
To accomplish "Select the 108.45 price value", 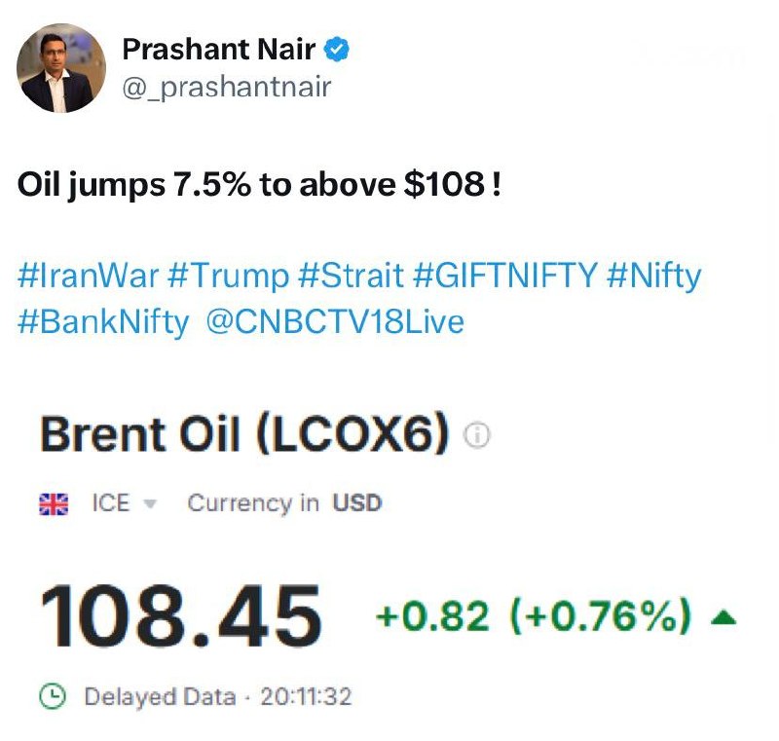I will click(181, 616).
